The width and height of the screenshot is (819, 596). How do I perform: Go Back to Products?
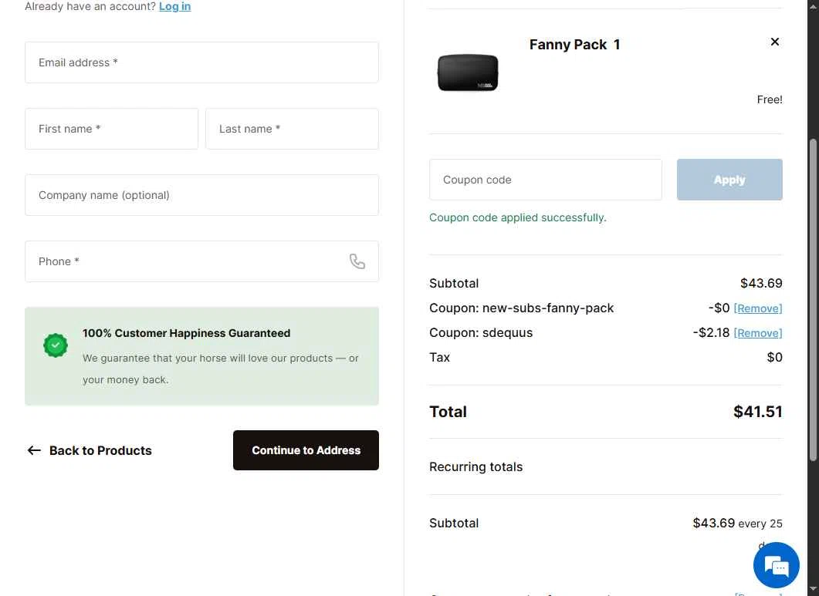coord(90,450)
